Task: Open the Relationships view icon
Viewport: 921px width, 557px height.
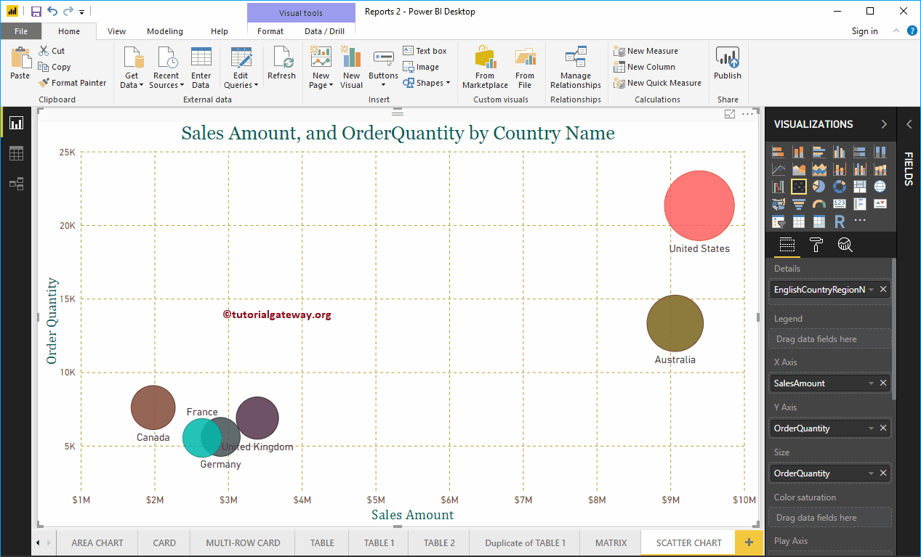Action: [16, 184]
